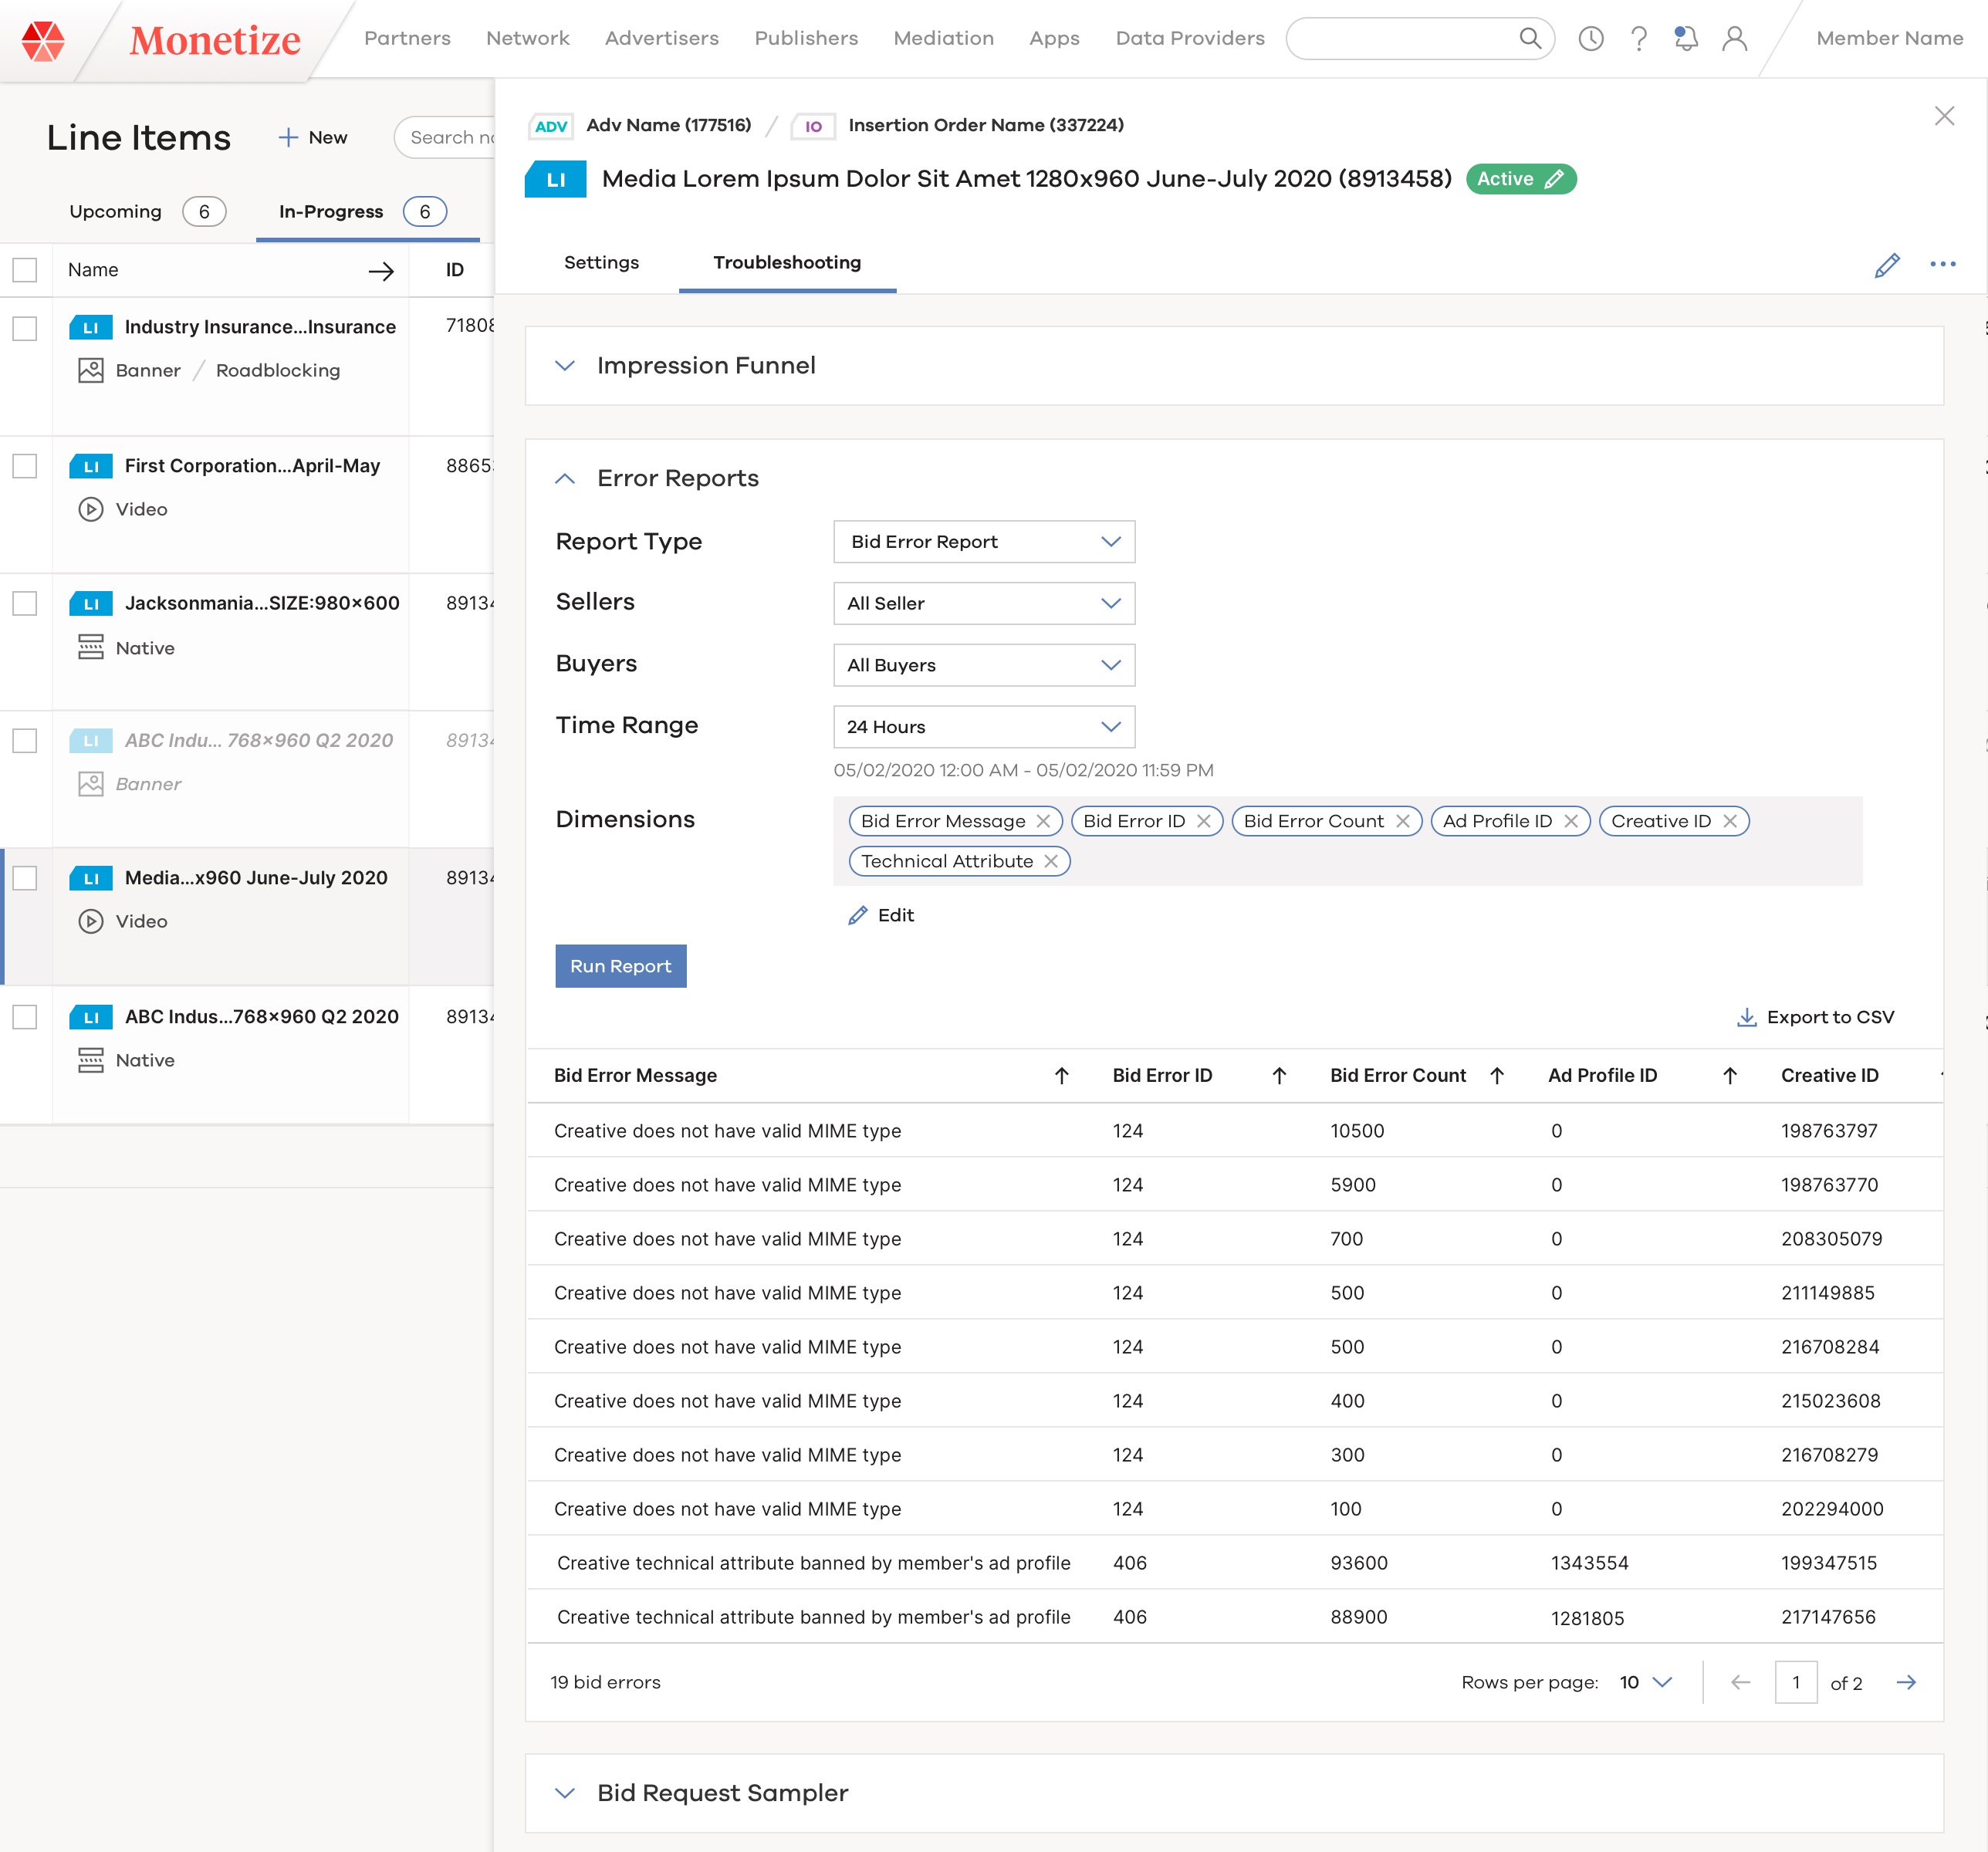Viewport: 1988px width, 1852px height.
Task: Click the Run Report button
Action: pyautogui.click(x=620, y=966)
